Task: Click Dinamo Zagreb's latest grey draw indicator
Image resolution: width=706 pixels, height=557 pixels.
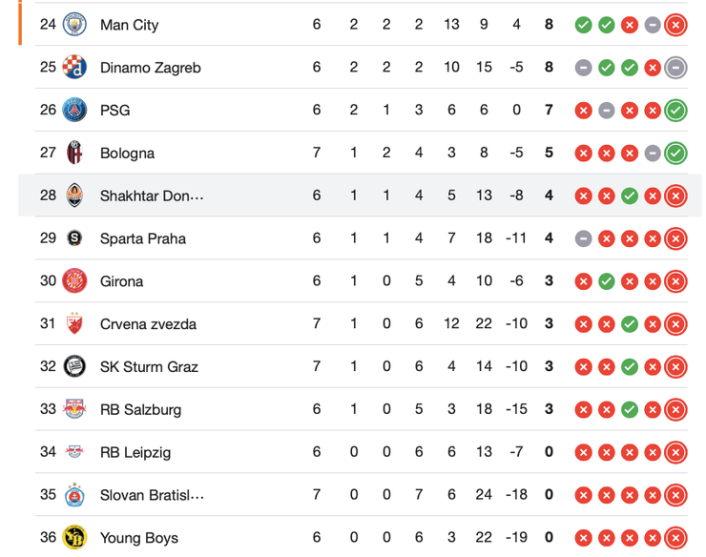Action: (x=675, y=68)
